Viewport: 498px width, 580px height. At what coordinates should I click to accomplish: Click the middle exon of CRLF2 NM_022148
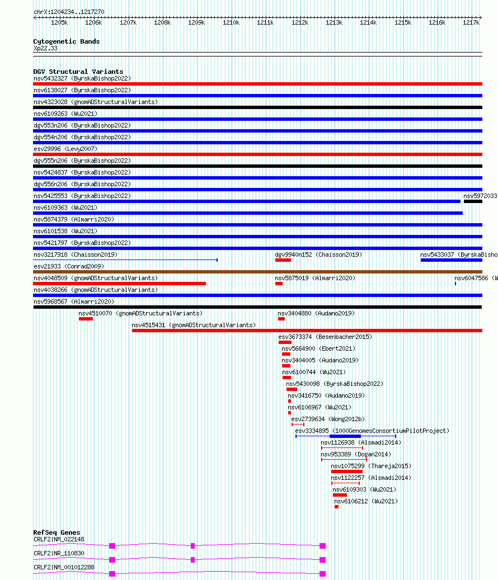pos(192,546)
